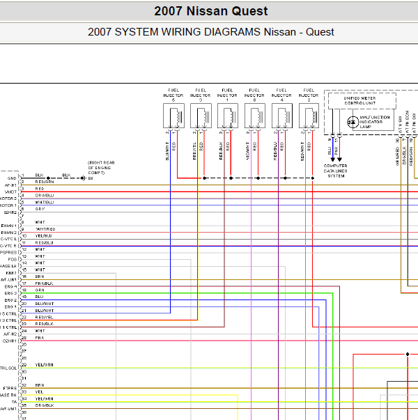Image resolution: width=418 pixels, height=420 pixels.
Task: Click the "PNK/BLK" label at pin 17
Action: (x=44, y=283)
